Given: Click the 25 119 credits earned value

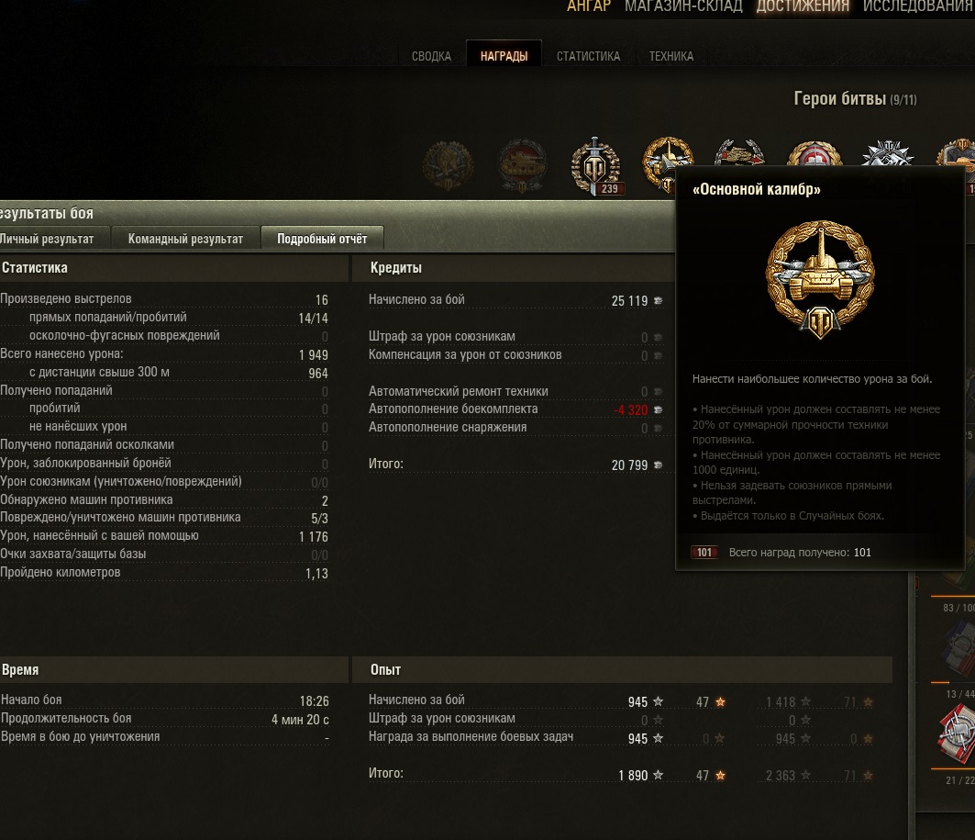Looking at the screenshot, I should click(x=629, y=300).
